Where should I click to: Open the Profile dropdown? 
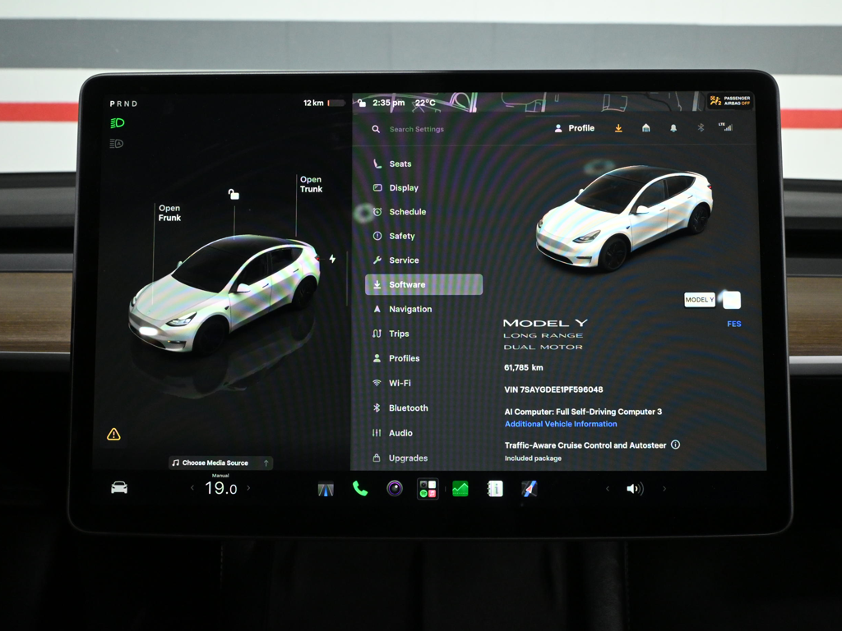coord(574,128)
